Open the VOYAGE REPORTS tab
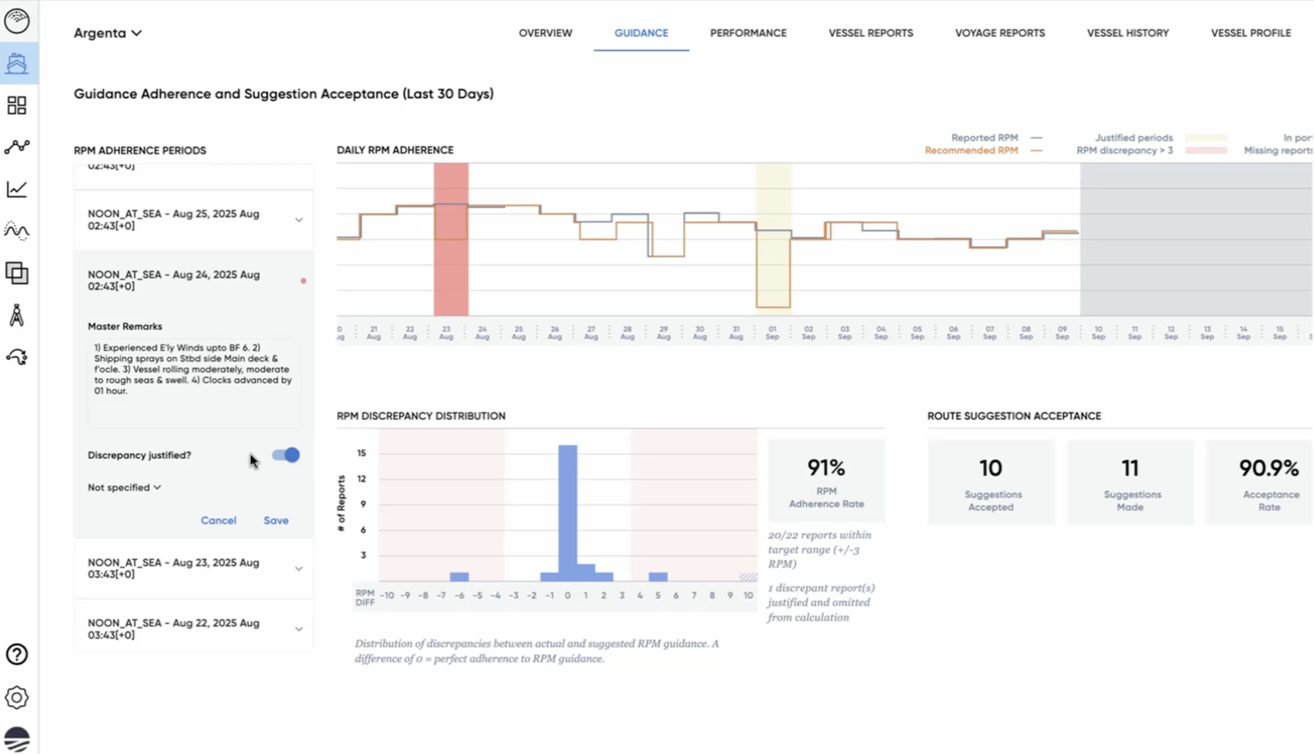 (x=1000, y=33)
